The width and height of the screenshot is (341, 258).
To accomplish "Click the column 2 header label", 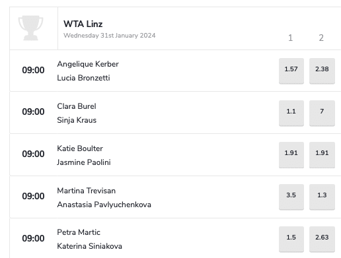I will pos(321,38).
